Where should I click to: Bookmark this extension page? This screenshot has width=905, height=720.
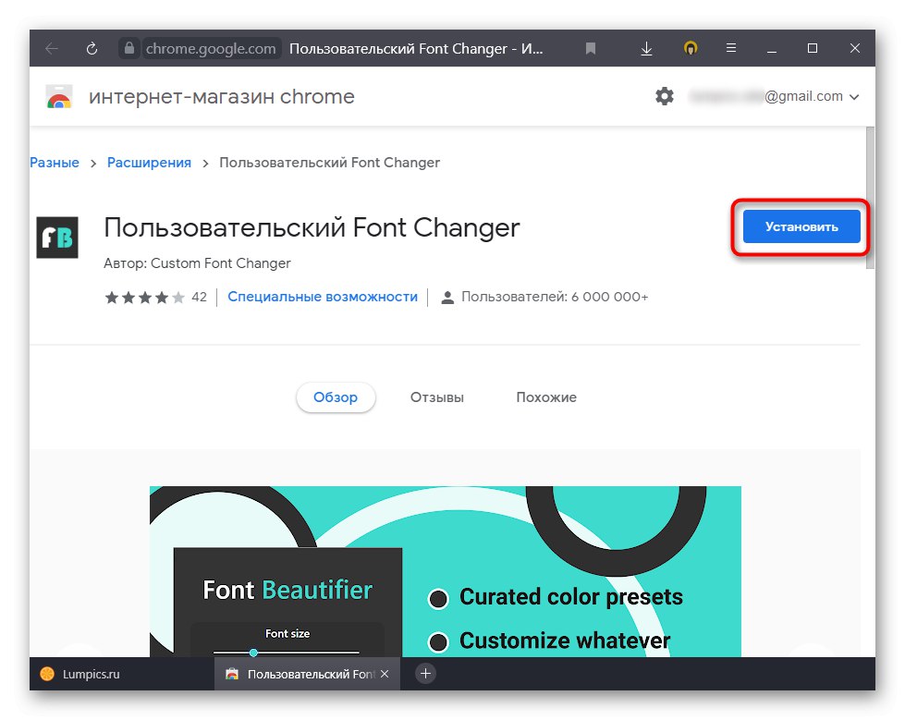[x=590, y=48]
